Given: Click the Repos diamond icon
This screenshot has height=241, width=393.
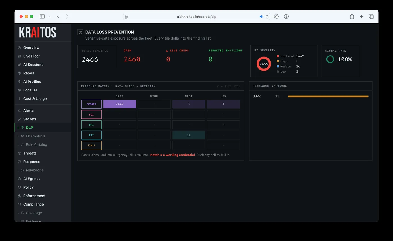Looking at the screenshot, I should pos(19,73).
